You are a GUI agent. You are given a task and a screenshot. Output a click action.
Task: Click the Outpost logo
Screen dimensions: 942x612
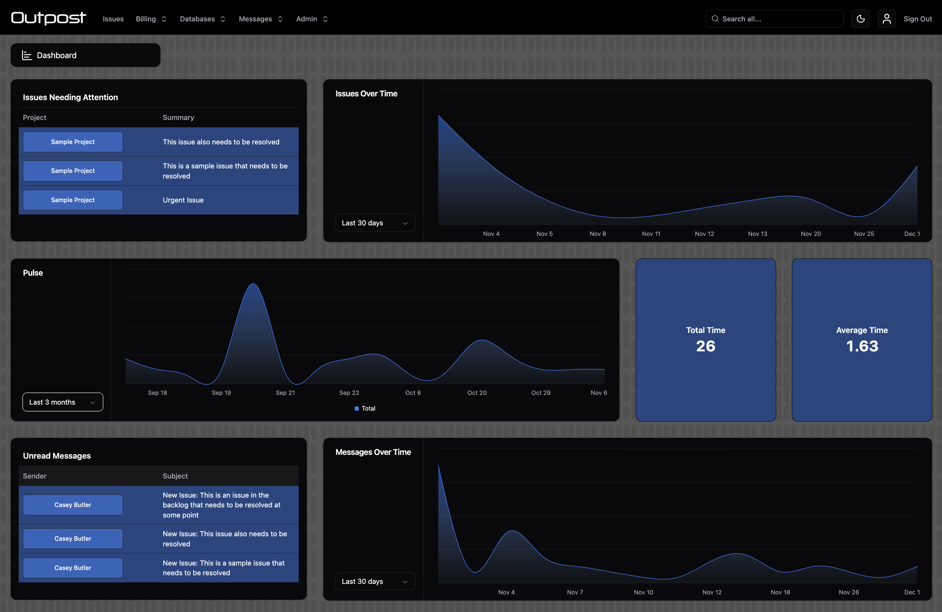pyautogui.click(x=48, y=18)
